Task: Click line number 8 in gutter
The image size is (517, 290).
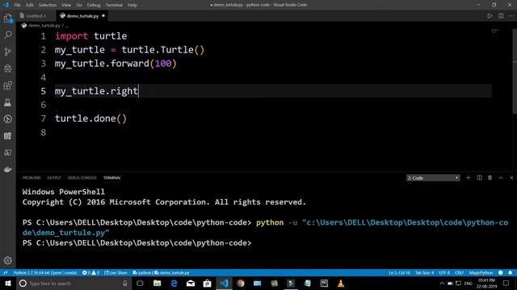Action: tap(43, 132)
